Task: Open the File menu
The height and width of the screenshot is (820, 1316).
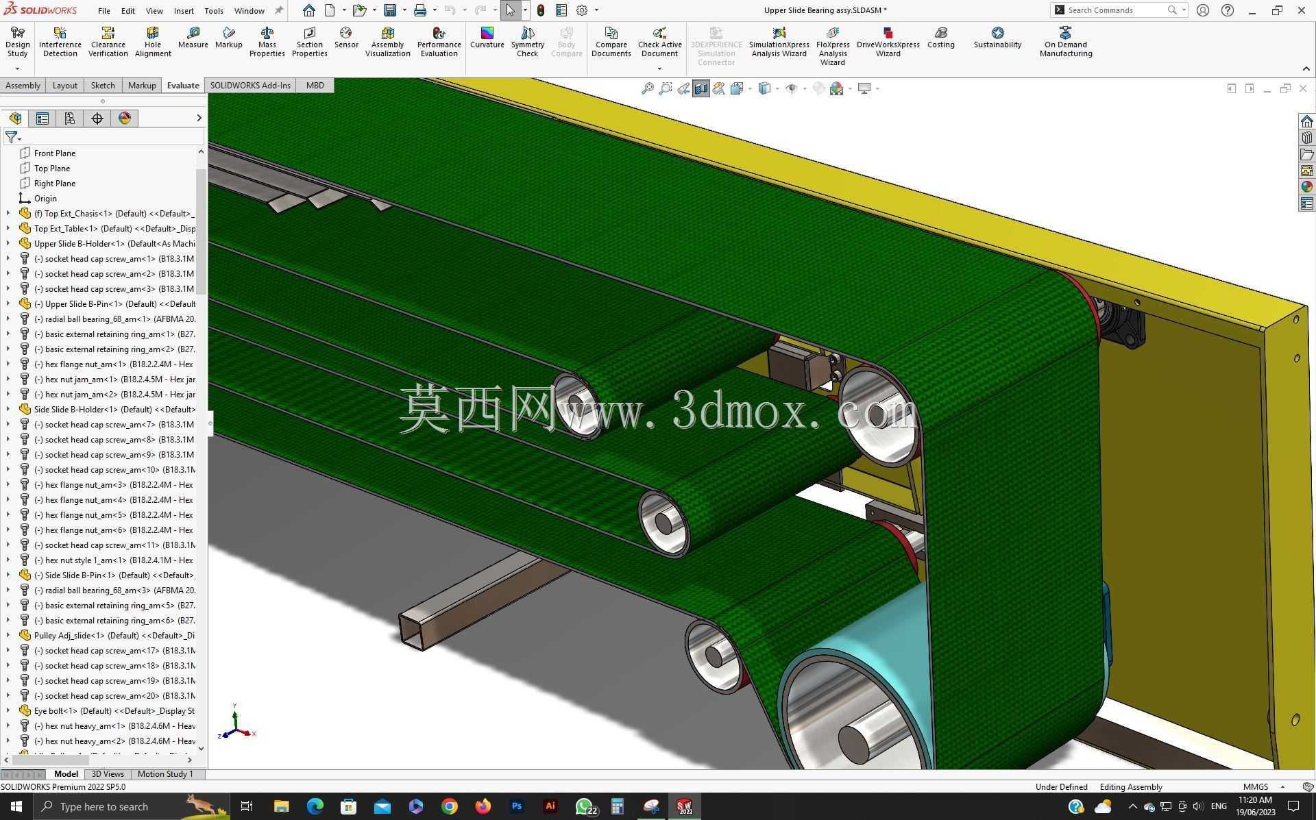Action: pyautogui.click(x=103, y=10)
